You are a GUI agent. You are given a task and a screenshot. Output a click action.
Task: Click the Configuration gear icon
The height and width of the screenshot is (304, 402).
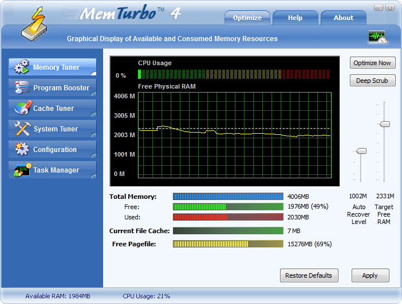click(x=22, y=149)
